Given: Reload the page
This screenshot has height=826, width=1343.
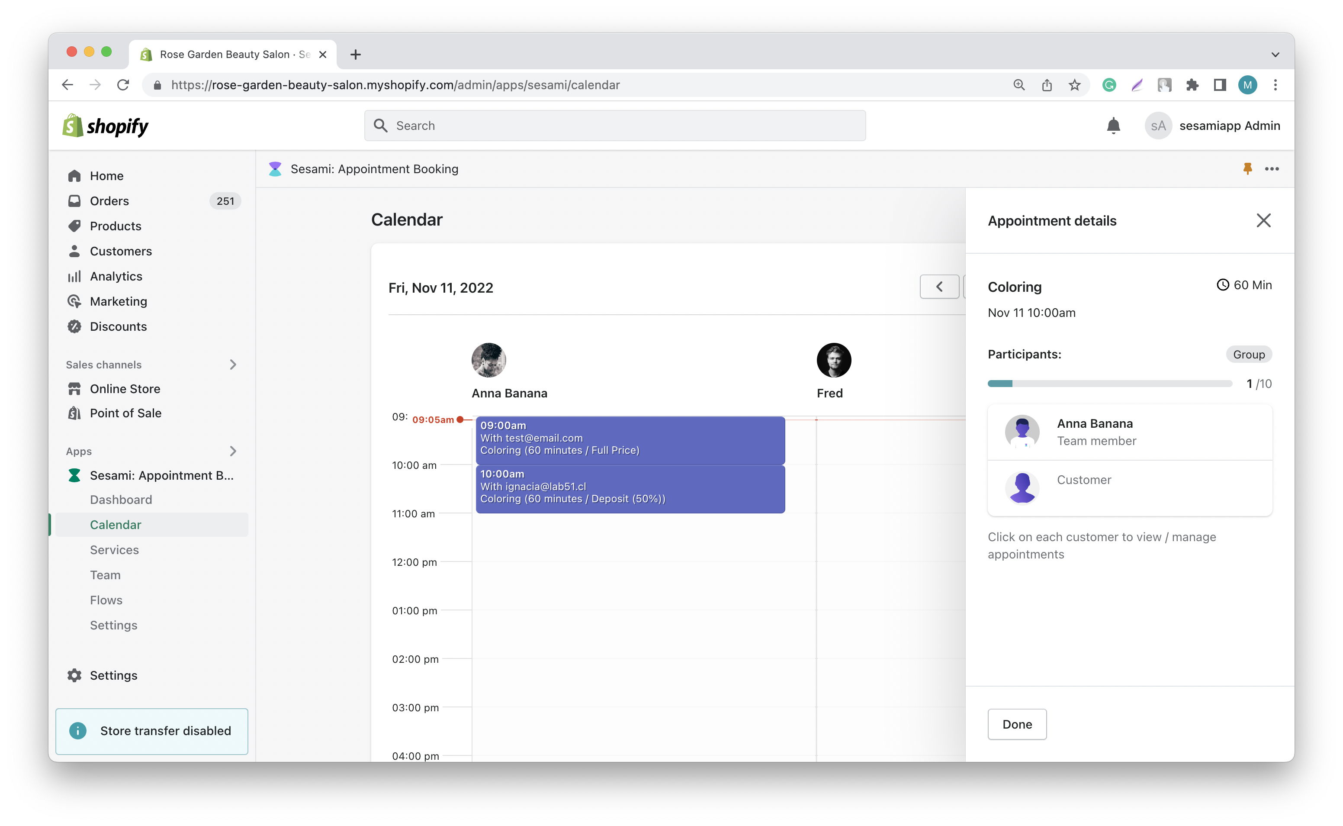Looking at the screenshot, I should [123, 85].
